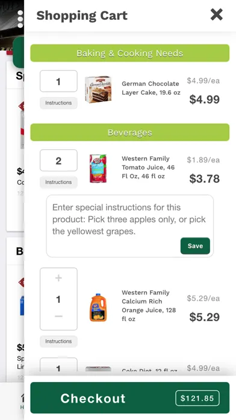Viewport: 236px width, 420px height.
Task: Select the Beverages category header
Action: 129,132
